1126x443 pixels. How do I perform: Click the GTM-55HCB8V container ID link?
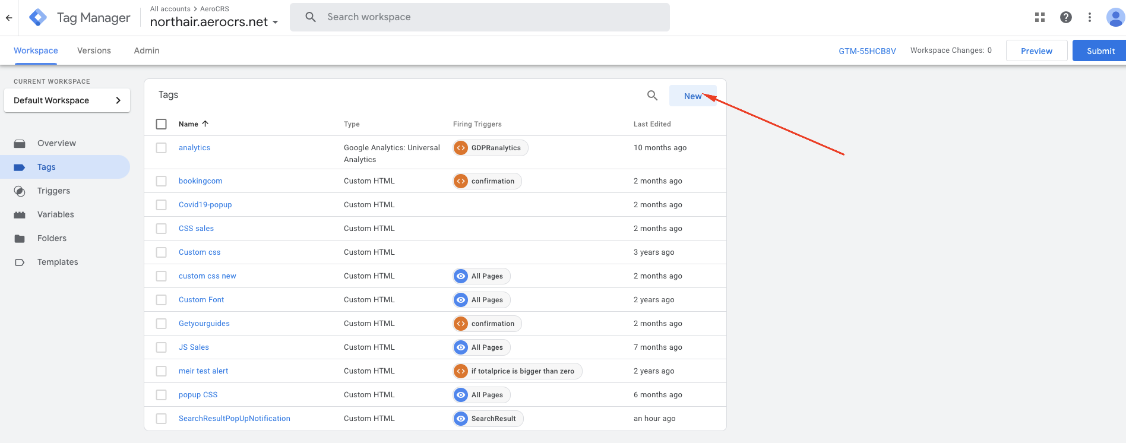tap(867, 51)
